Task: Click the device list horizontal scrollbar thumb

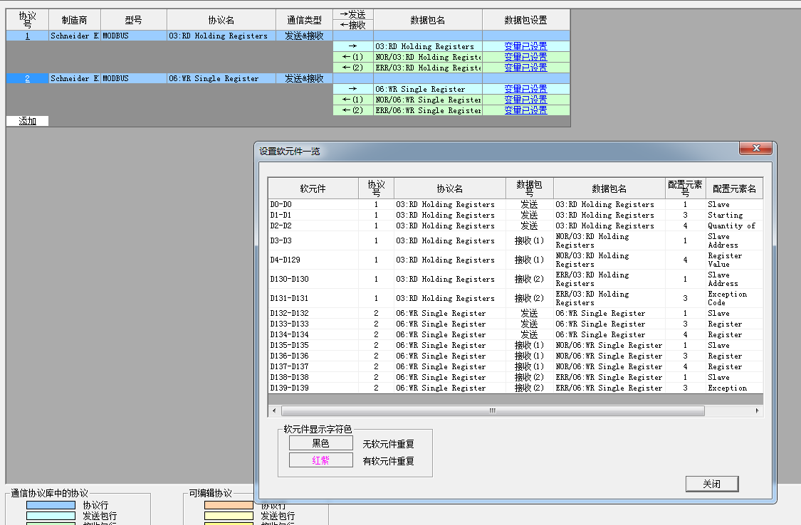Action: pyautogui.click(x=491, y=411)
